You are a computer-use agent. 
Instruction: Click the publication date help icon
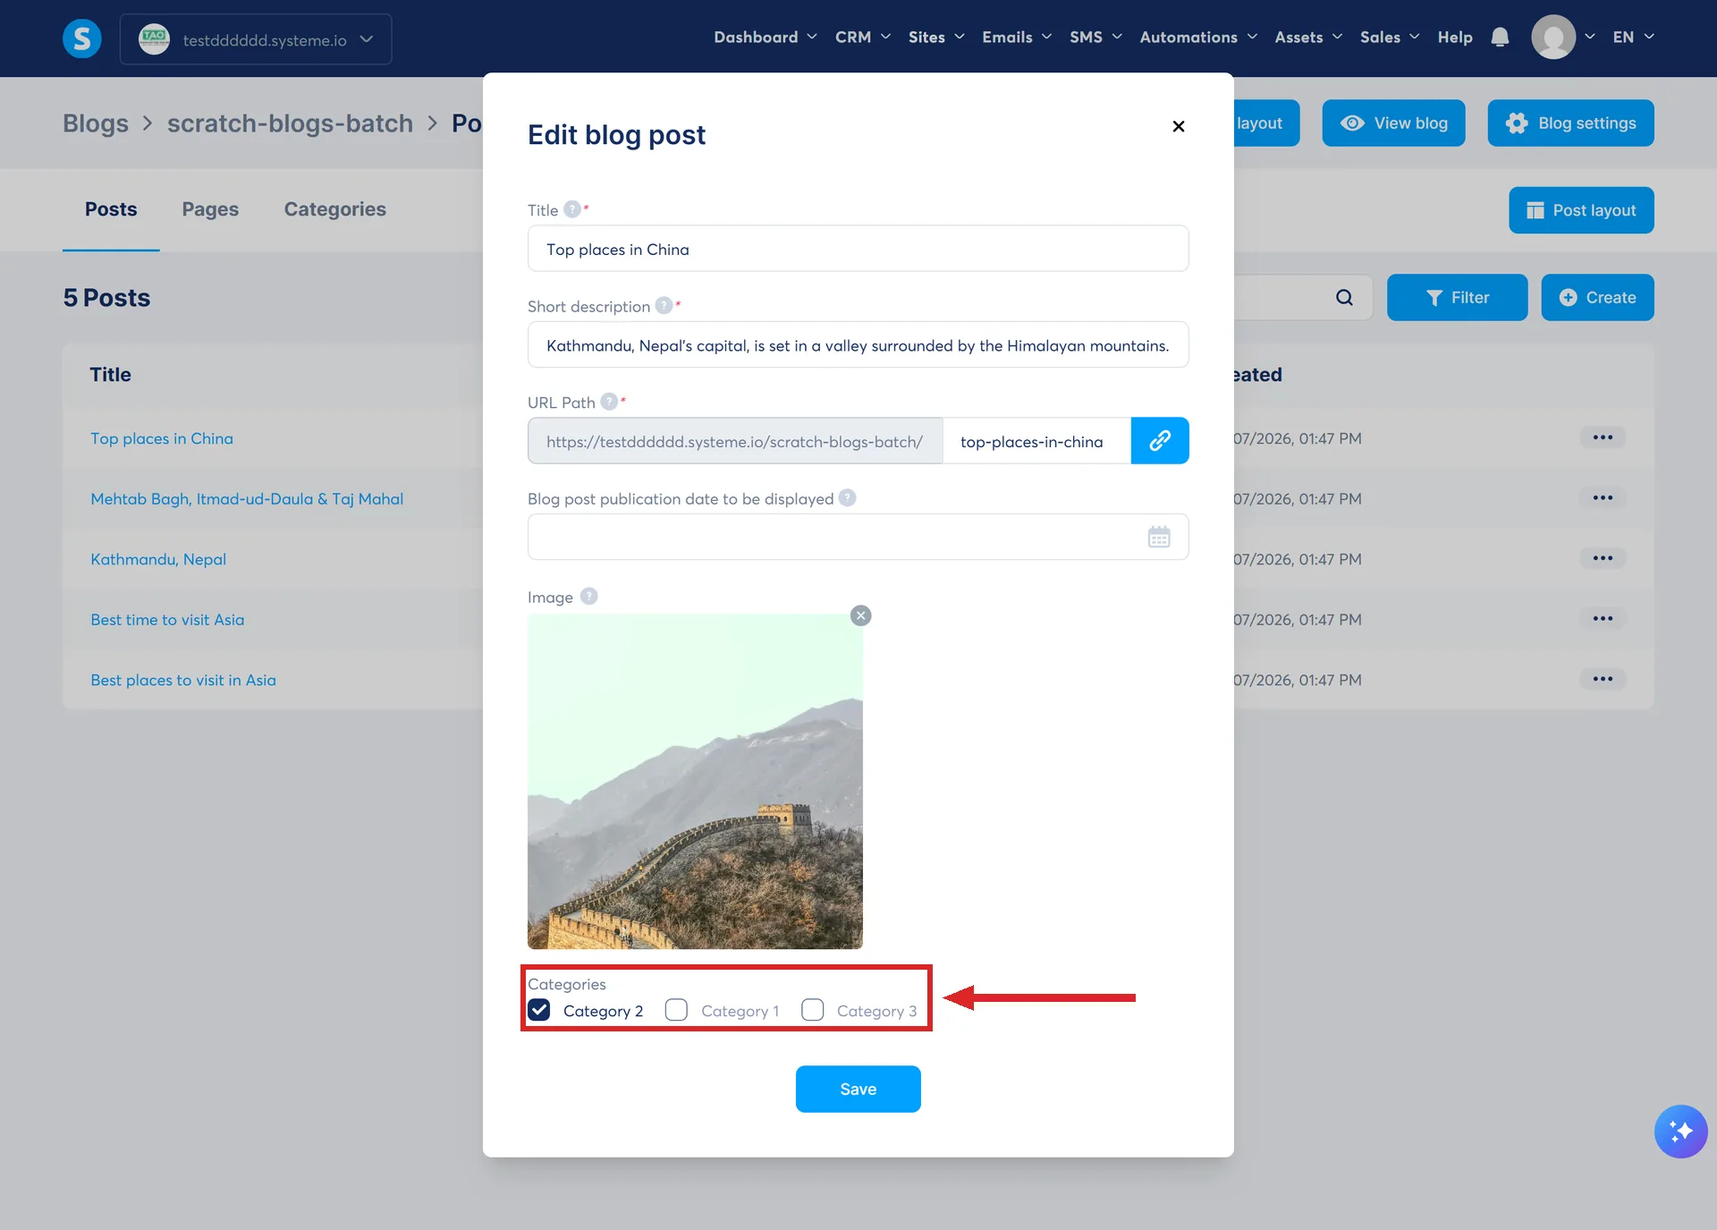coord(847,498)
